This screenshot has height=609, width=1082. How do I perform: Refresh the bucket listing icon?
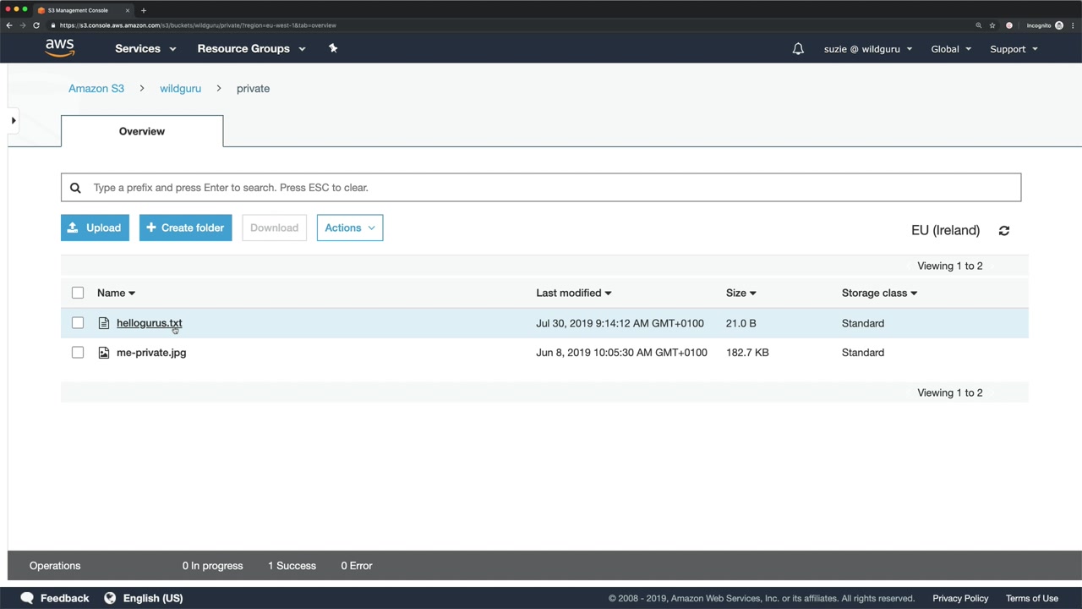[1004, 230]
